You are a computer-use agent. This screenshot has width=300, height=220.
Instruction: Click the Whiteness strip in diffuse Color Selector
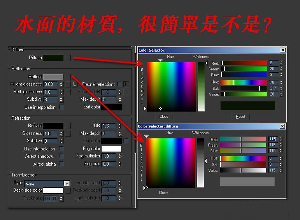click(200, 163)
